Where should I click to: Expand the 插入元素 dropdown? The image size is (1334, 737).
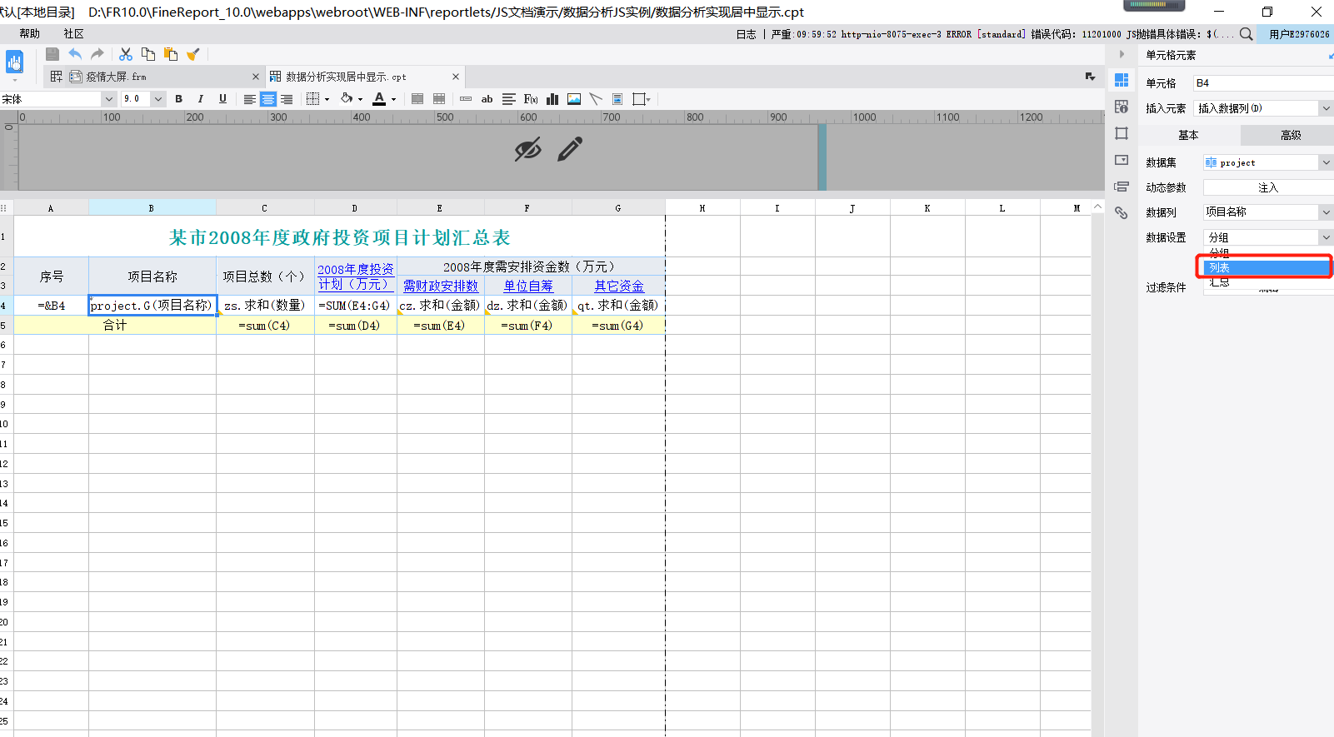pyautogui.click(x=1326, y=108)
